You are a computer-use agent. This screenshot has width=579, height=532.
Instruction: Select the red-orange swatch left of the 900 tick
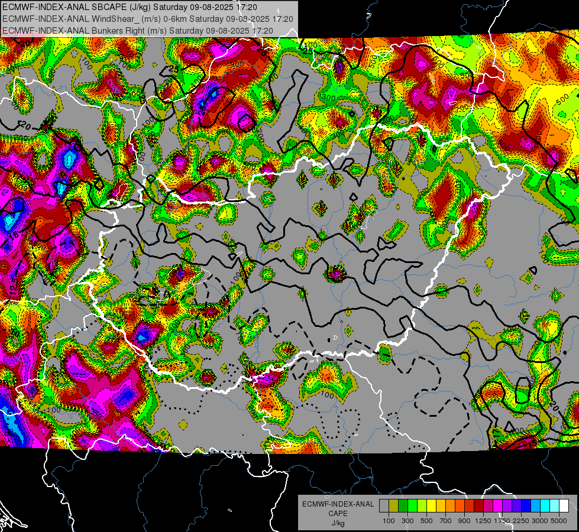[460, 506]
